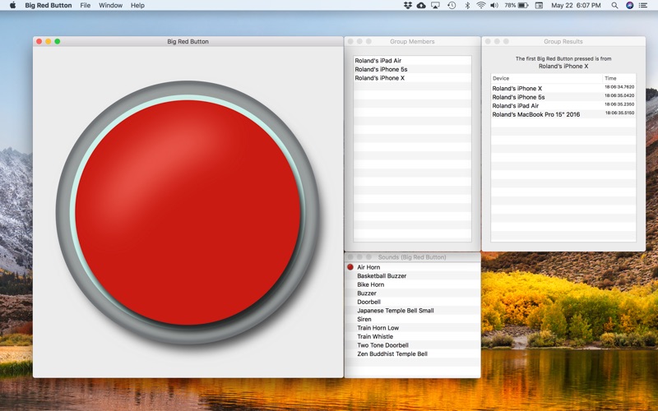Select Roland's MacBook Pro 15" 2016 row

click(x=563, y=114)
